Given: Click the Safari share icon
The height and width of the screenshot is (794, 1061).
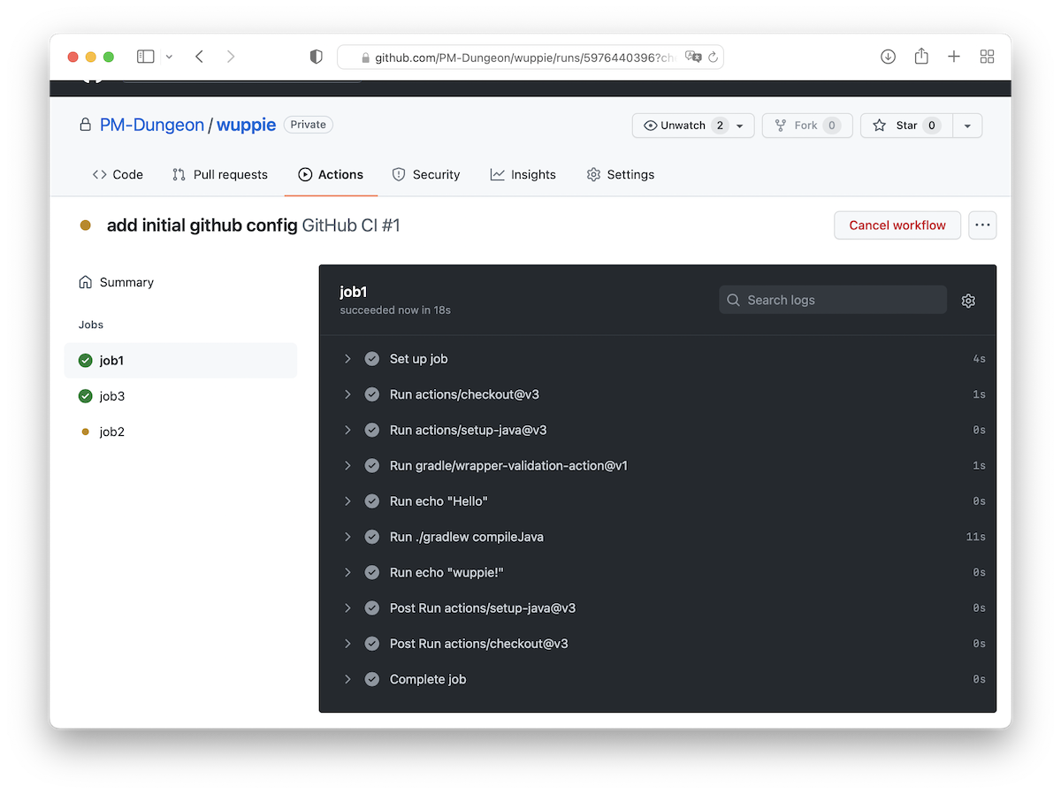Looking at the screenshot, I should tap(921, 57).
